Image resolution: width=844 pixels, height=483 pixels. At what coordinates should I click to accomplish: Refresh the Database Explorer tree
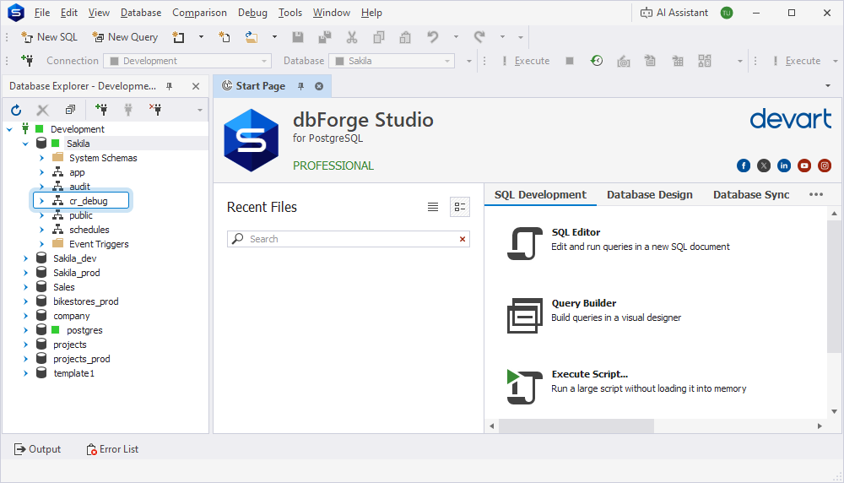[16, 110]
